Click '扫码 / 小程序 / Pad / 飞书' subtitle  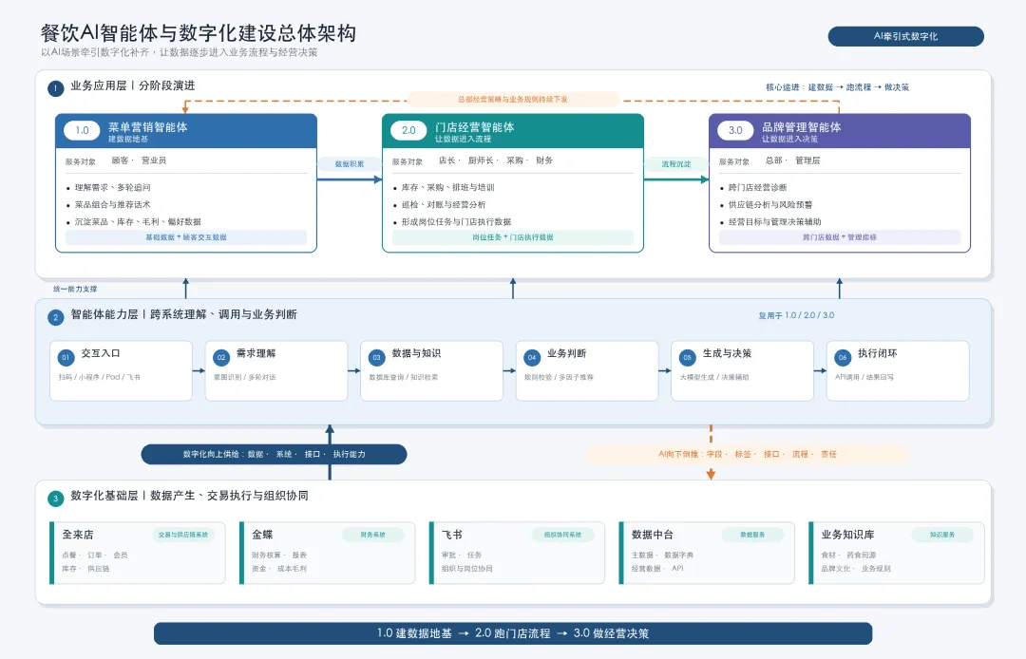pos(100,377)
